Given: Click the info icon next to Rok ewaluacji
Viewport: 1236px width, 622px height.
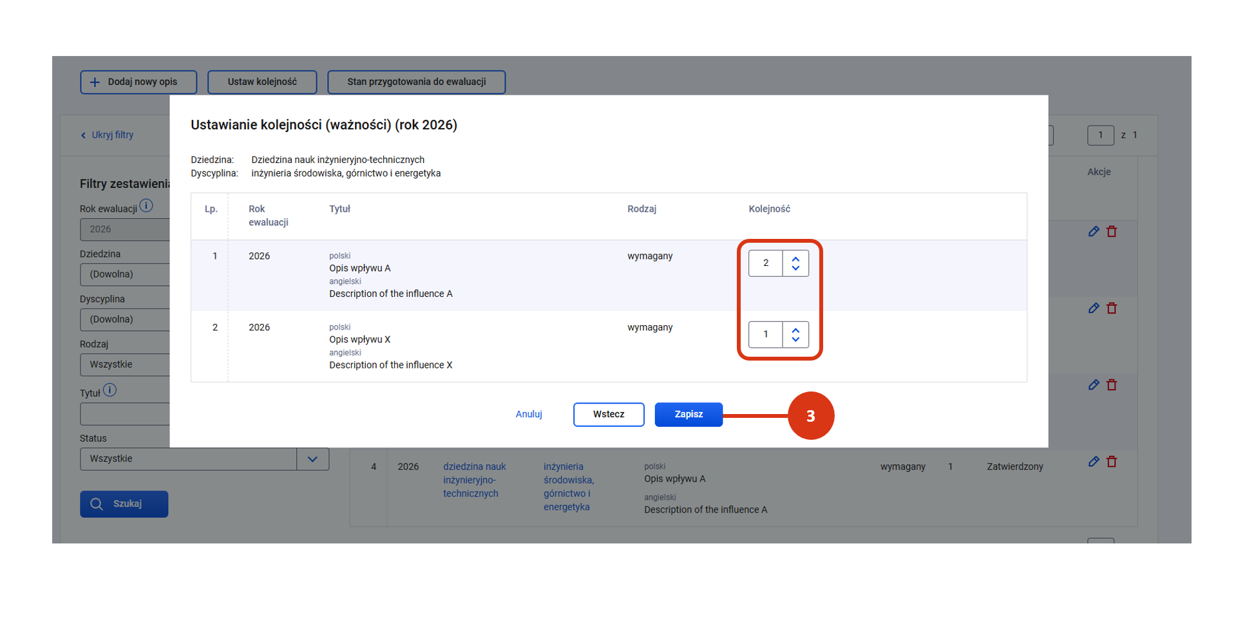Looking at the screenshot, I should tap(146, 206).
